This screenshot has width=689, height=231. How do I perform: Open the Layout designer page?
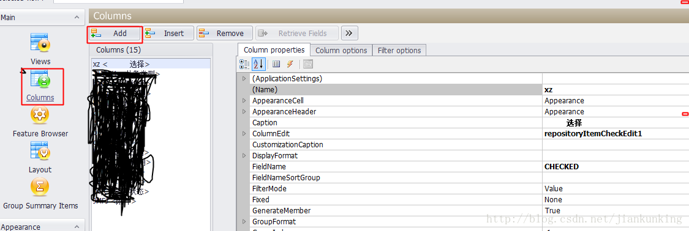click(40, 158)
